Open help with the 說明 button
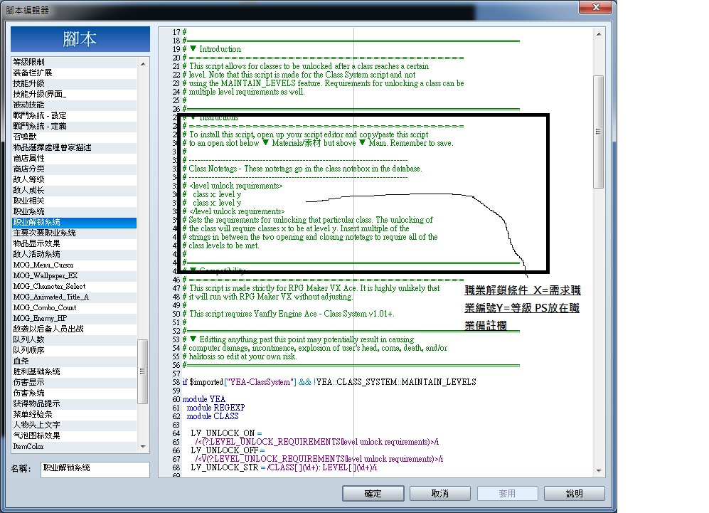Image resolution: width=709 pixels, height=513 pixels. (575, 494)
